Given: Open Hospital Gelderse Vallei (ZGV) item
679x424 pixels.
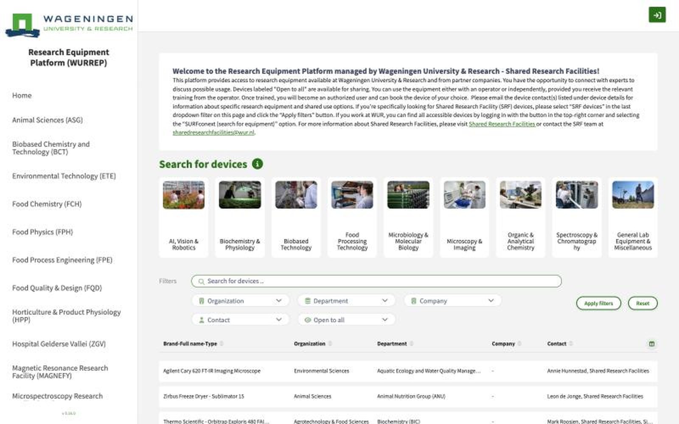Looking at the screenshot, I should coord(59,344).
